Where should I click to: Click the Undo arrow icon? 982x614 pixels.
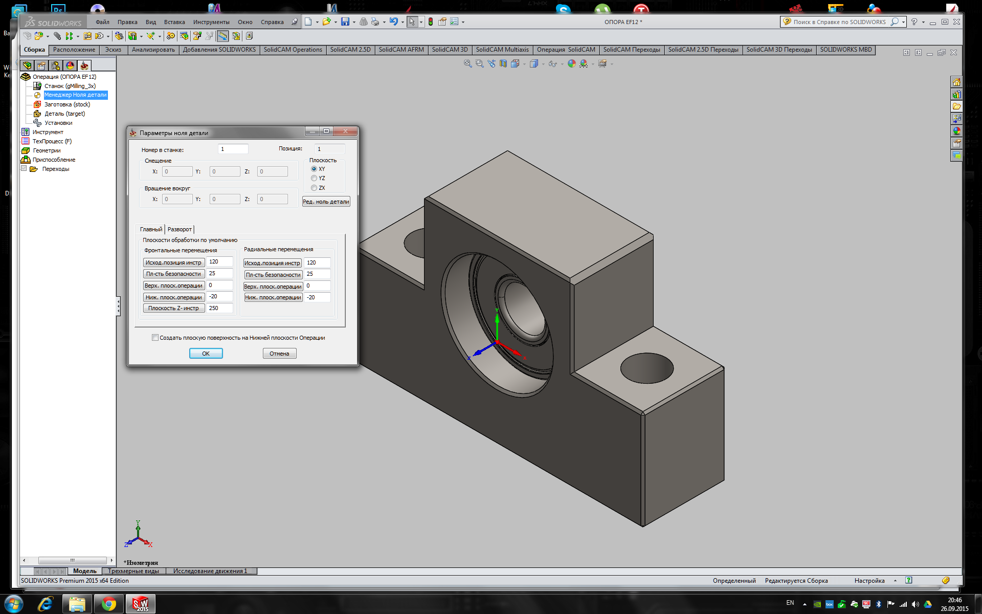coord(393,21)
